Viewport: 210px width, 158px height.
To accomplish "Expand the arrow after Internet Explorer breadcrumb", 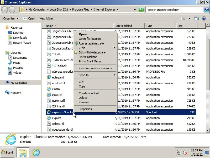I will click(x=118, y=9).
